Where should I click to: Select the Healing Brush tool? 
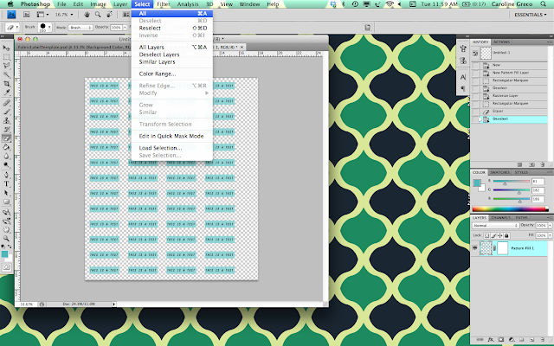tap(6, 103)
